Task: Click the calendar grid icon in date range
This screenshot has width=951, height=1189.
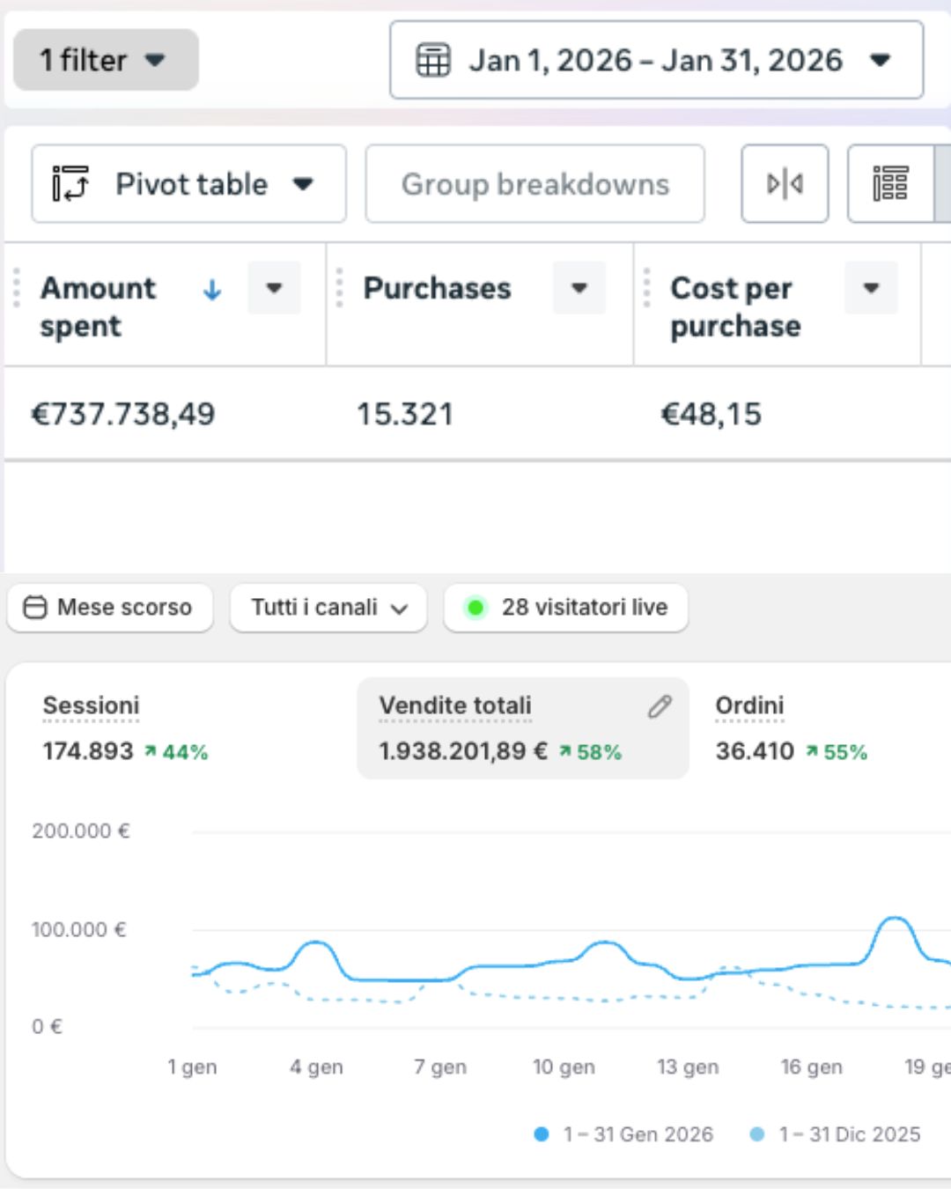Action: pos(433,61)
